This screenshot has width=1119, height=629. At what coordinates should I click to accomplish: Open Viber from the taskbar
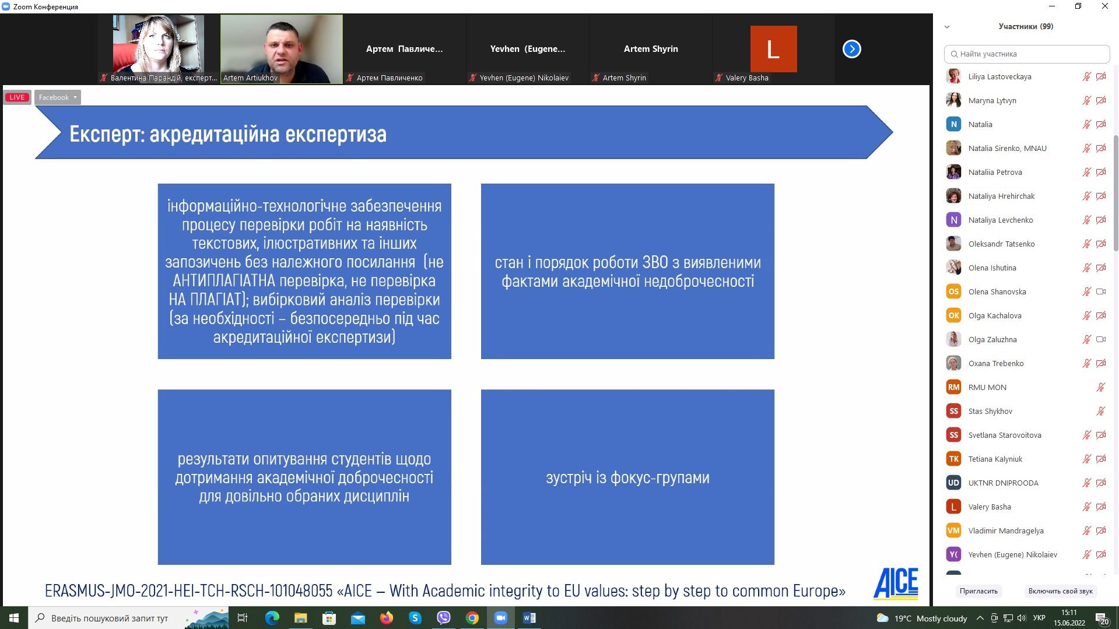point(443,618)
